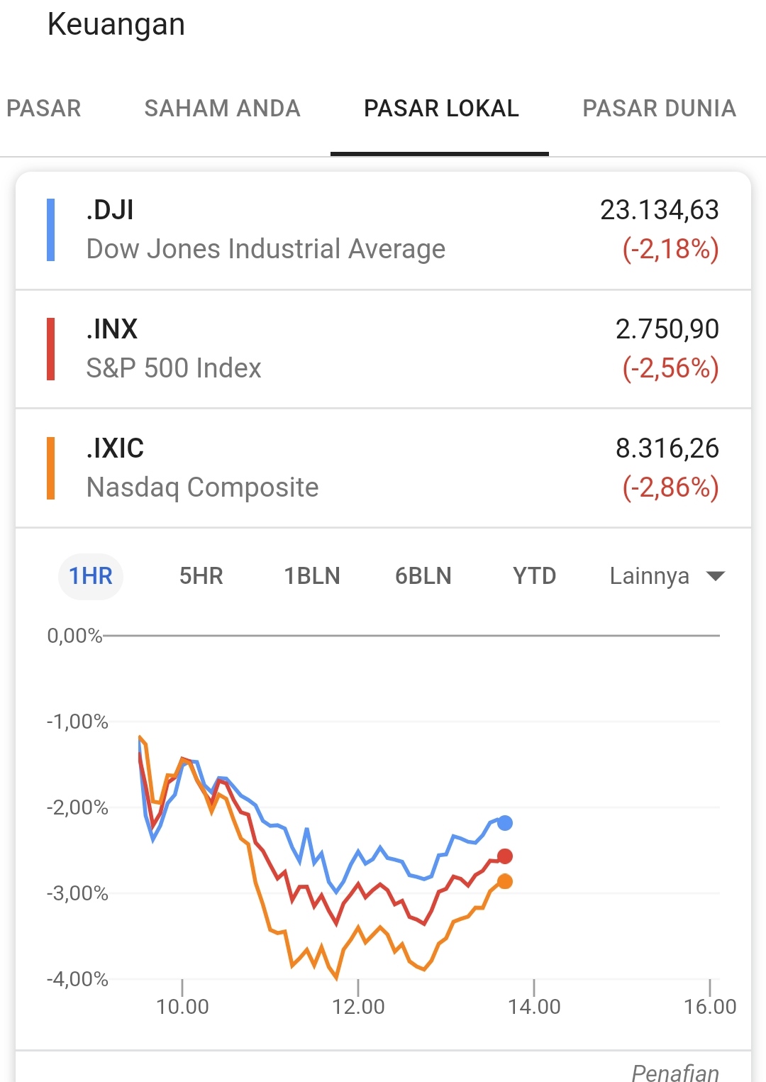Click the red endpoint dot on chart
Image resolution: width=766 pixels, height=1082 pixels.
pos(505,856)
